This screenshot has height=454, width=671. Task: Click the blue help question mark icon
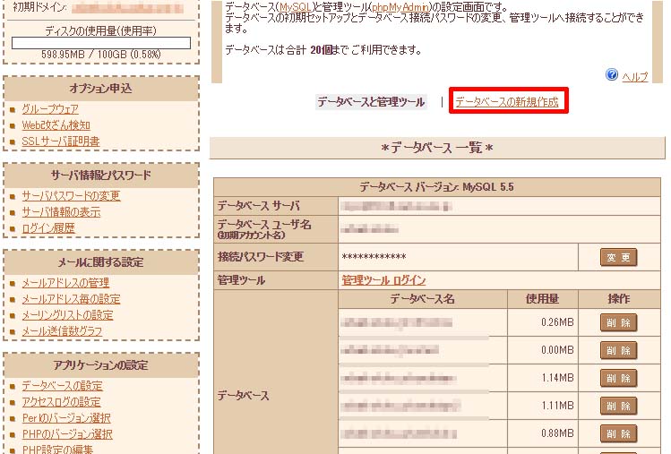612,75
